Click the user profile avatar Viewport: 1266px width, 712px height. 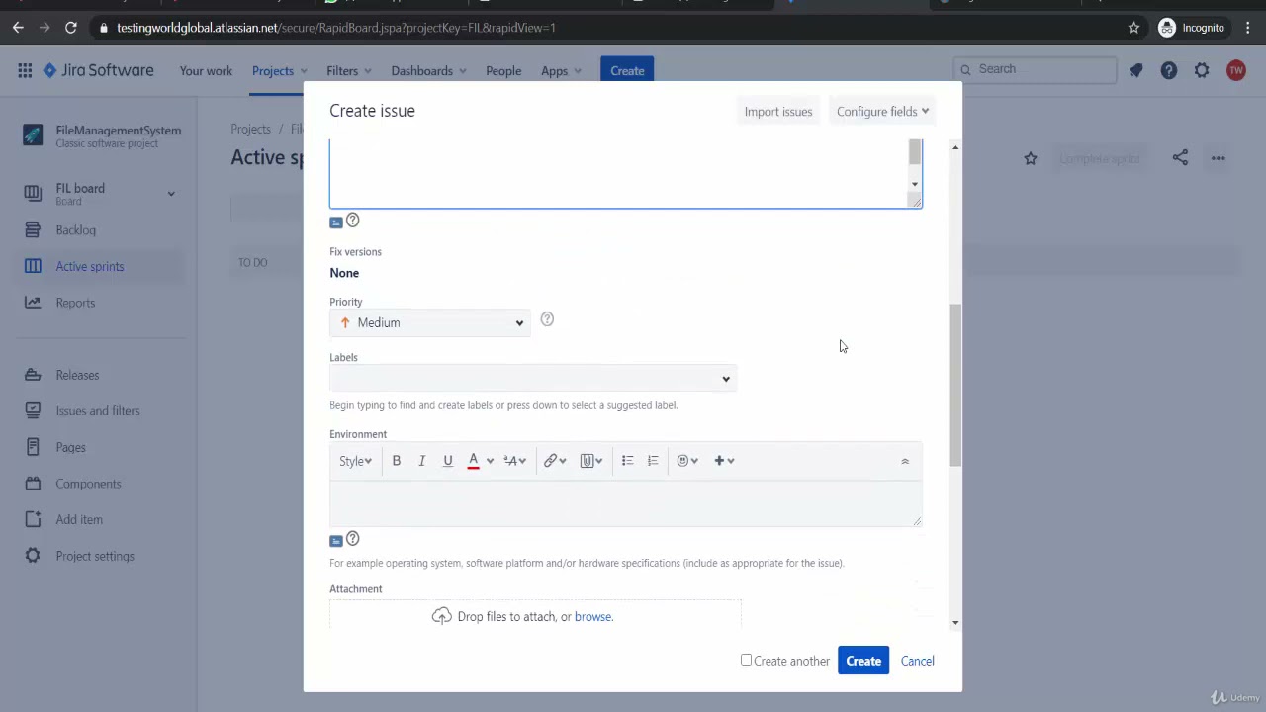tap(1235, 70)
